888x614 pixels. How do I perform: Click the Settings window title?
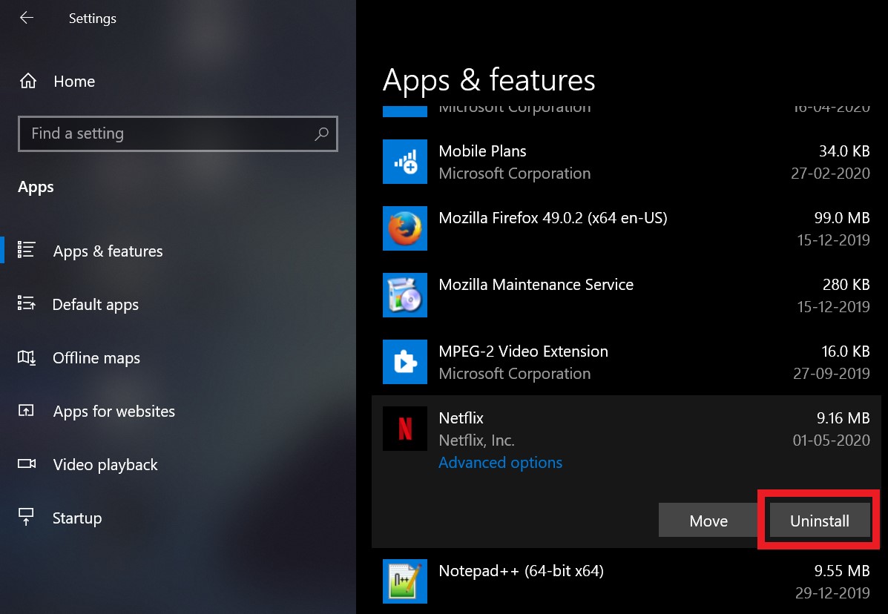[92, 19]
